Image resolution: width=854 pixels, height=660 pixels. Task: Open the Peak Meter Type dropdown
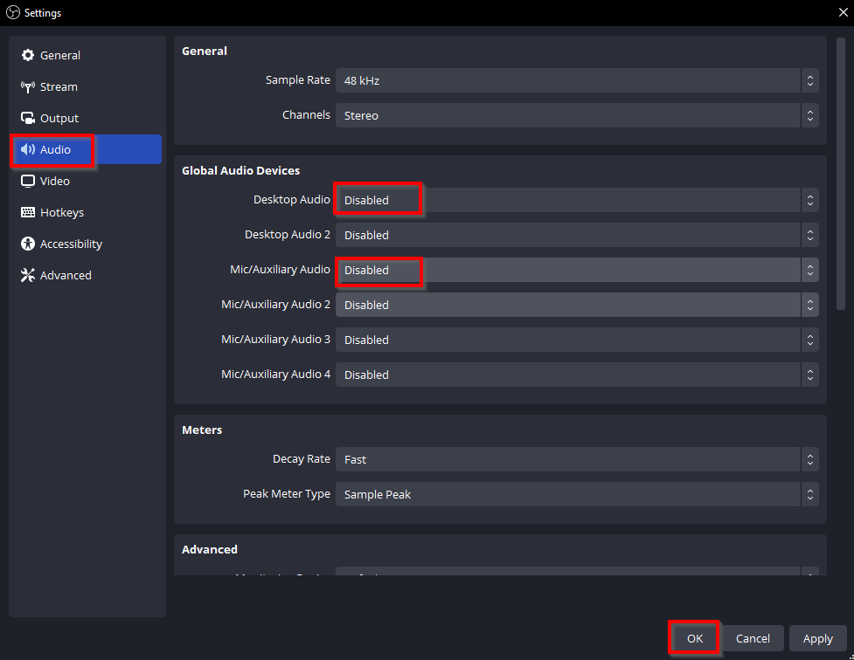pos(577,494)
